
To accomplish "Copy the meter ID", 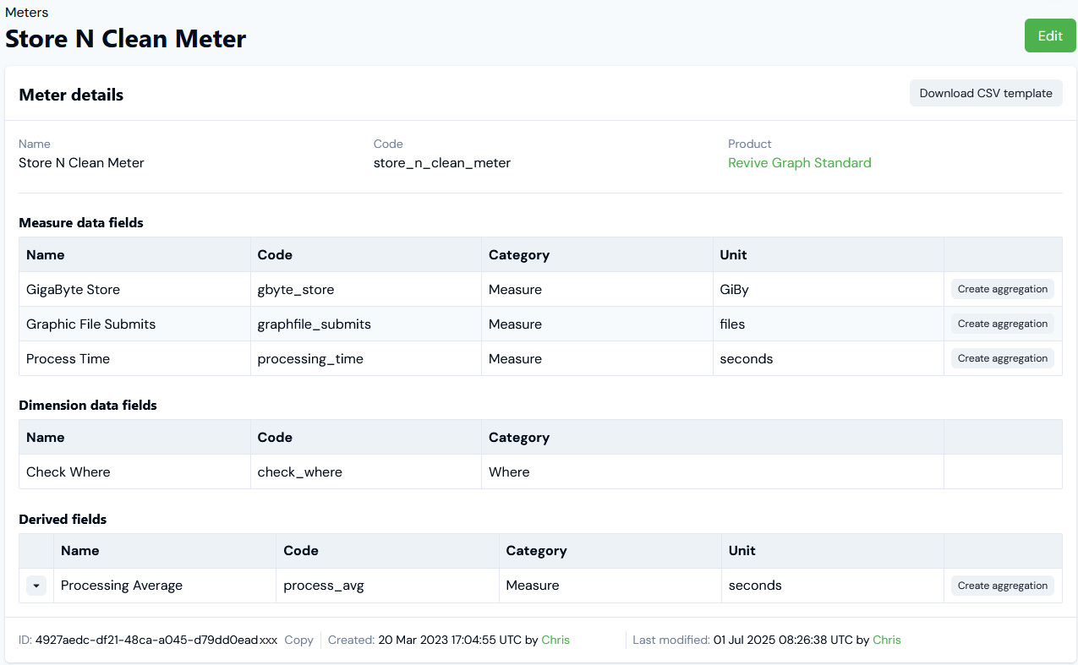I will [299, 640].
